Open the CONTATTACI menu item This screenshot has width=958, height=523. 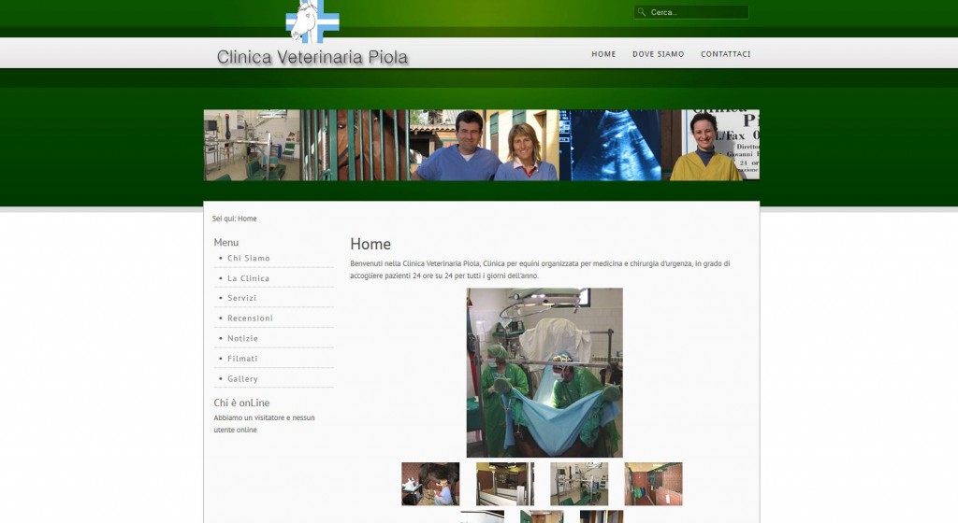coord(725,54)
